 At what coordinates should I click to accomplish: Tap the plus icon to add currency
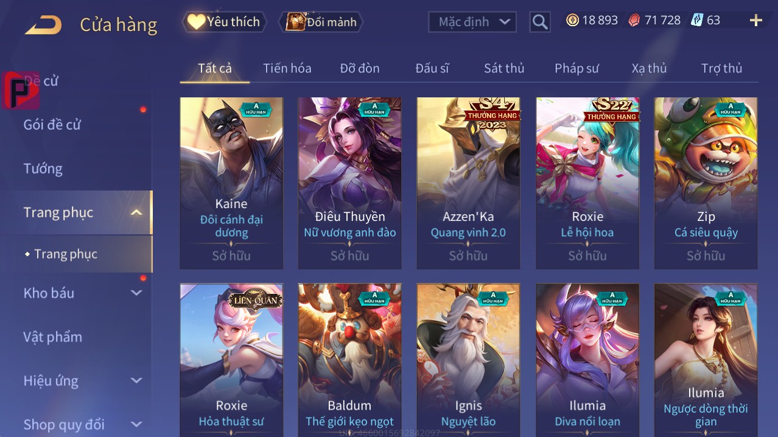point(756,21)
